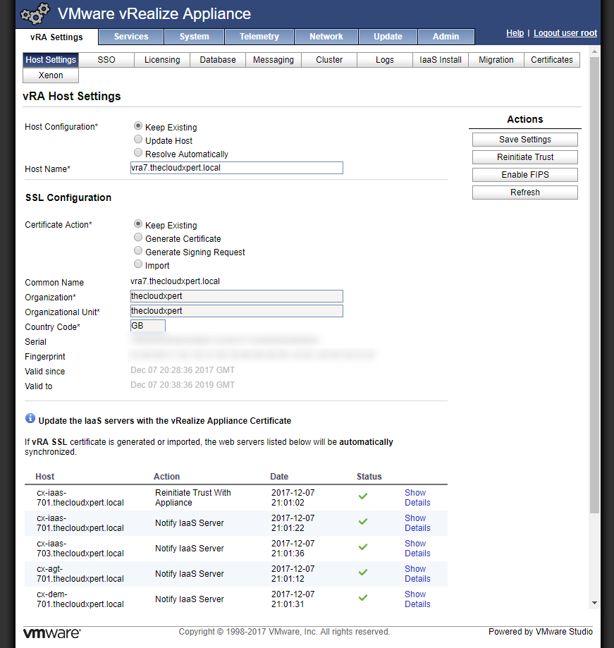The height and width of the screenshot is (648, 614).
Task: Click the blue info icon beside Update IaaS
Action: coord(30,419)
